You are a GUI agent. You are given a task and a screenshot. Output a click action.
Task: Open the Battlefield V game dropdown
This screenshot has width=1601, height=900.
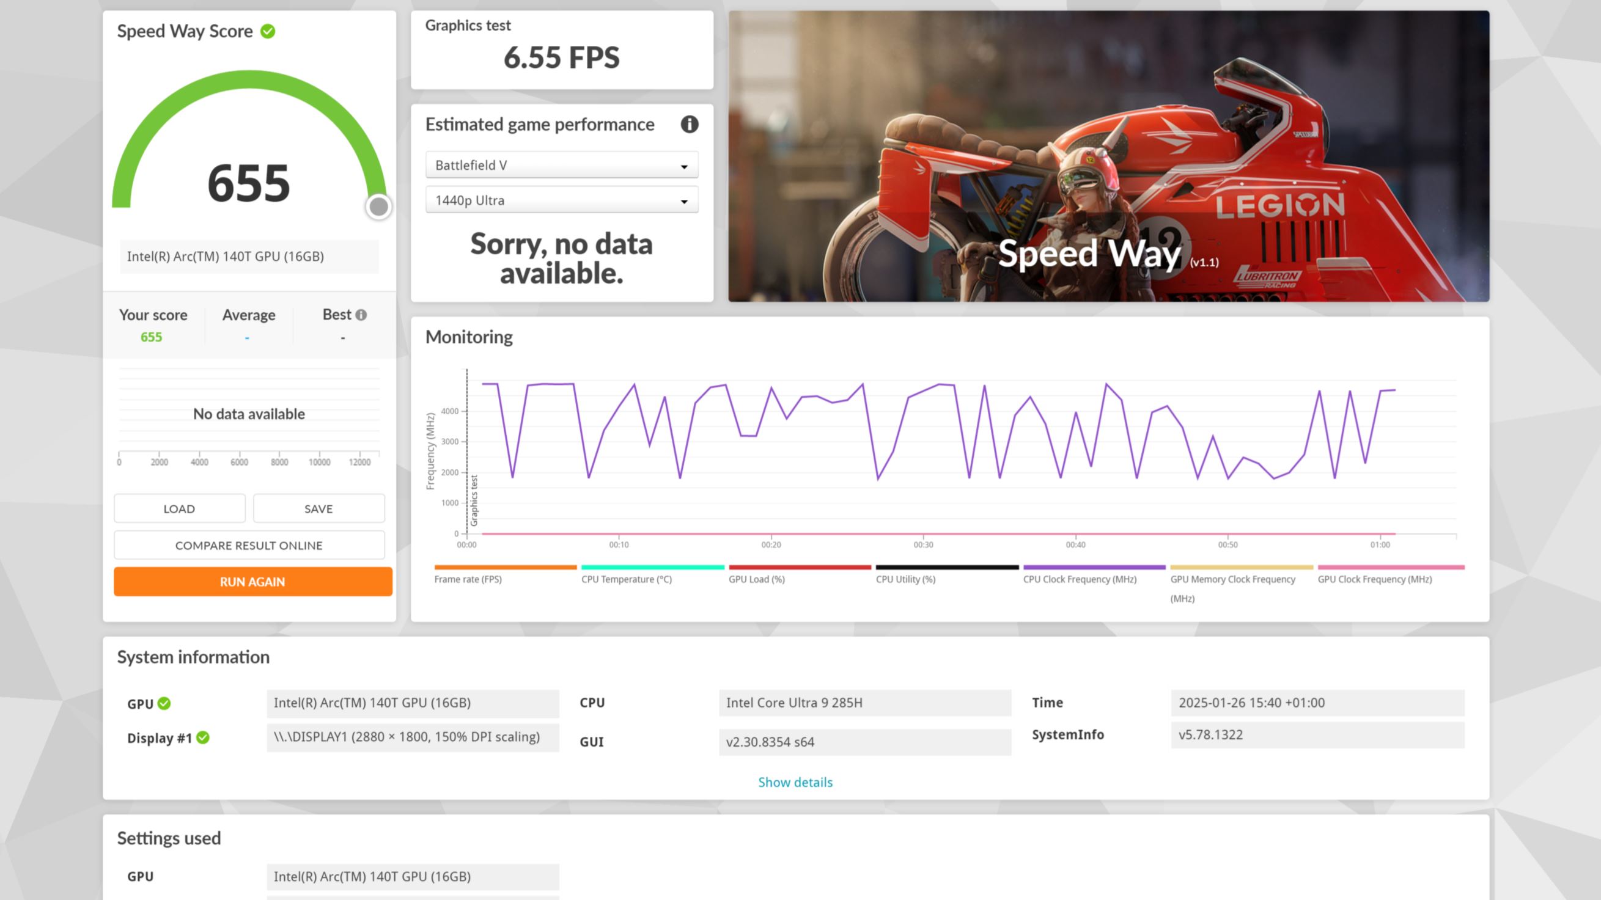[562, 165]
